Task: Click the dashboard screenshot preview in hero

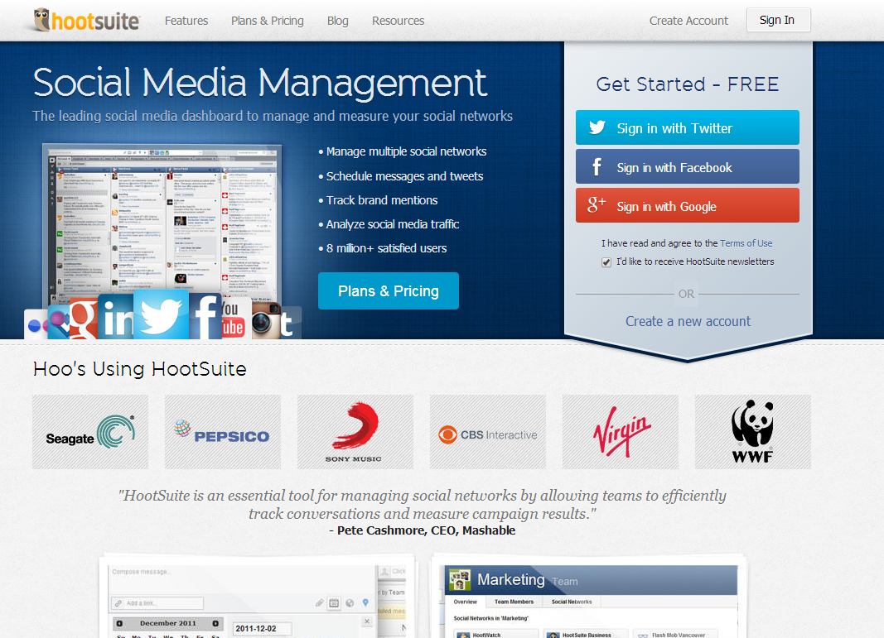Action: click(x=162, y=225)
